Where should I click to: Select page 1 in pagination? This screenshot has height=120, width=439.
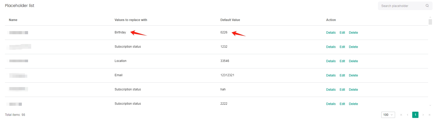415,115
